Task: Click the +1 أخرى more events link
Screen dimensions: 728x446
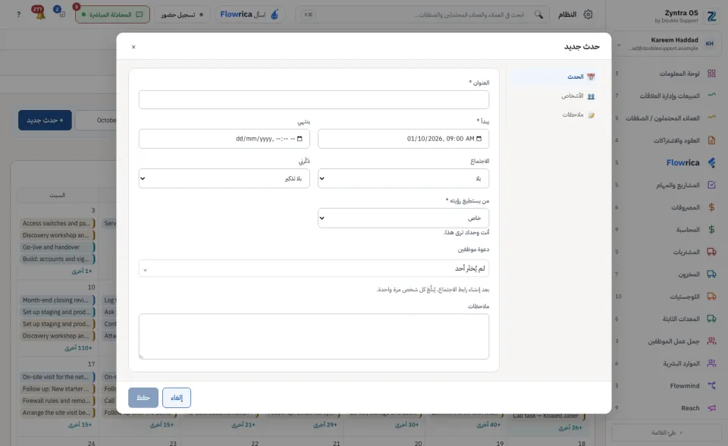Action: 82,271
